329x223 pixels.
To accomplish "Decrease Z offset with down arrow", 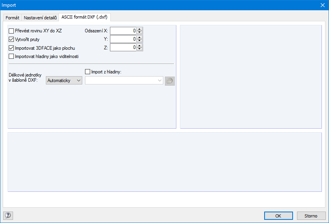I will 140,49.
